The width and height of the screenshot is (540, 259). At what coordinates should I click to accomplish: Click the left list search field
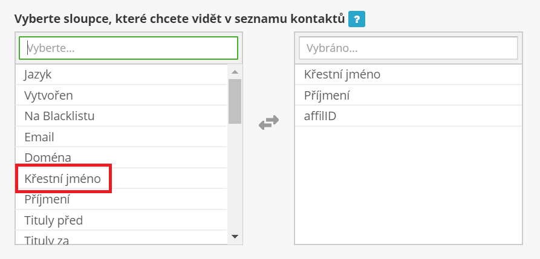(128, 48)
